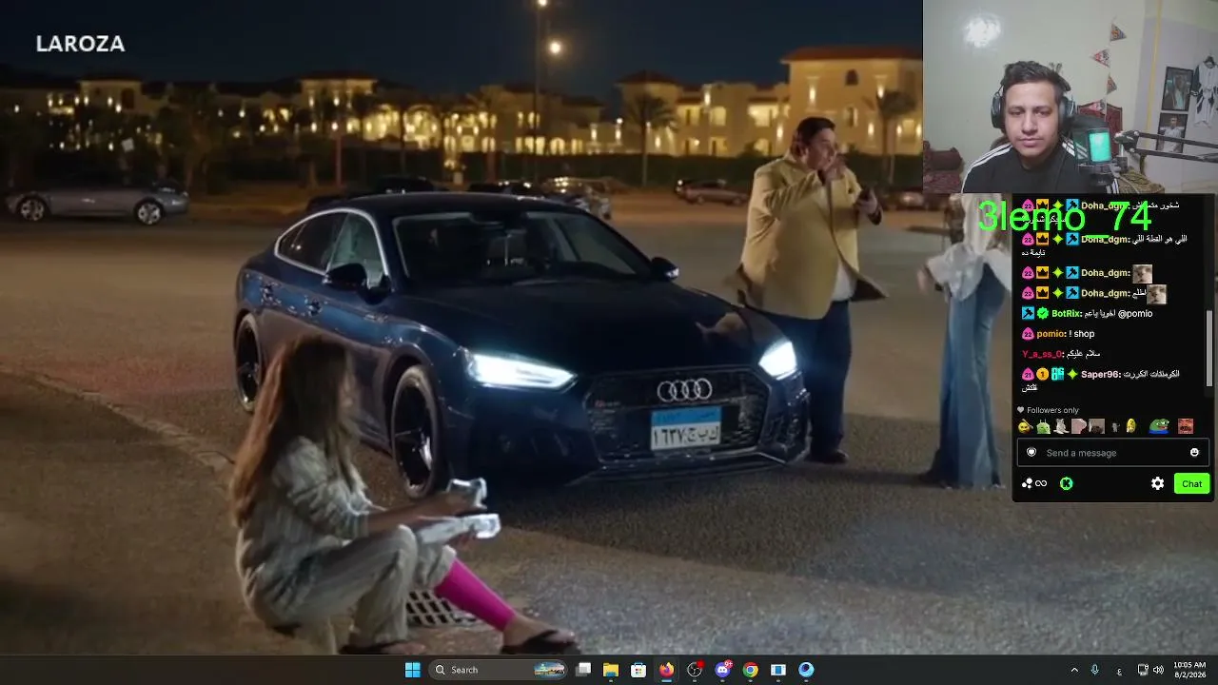Open Microsoft Store from the taskbar
The image size is (1218, 685).
click(x=638, y=670)
